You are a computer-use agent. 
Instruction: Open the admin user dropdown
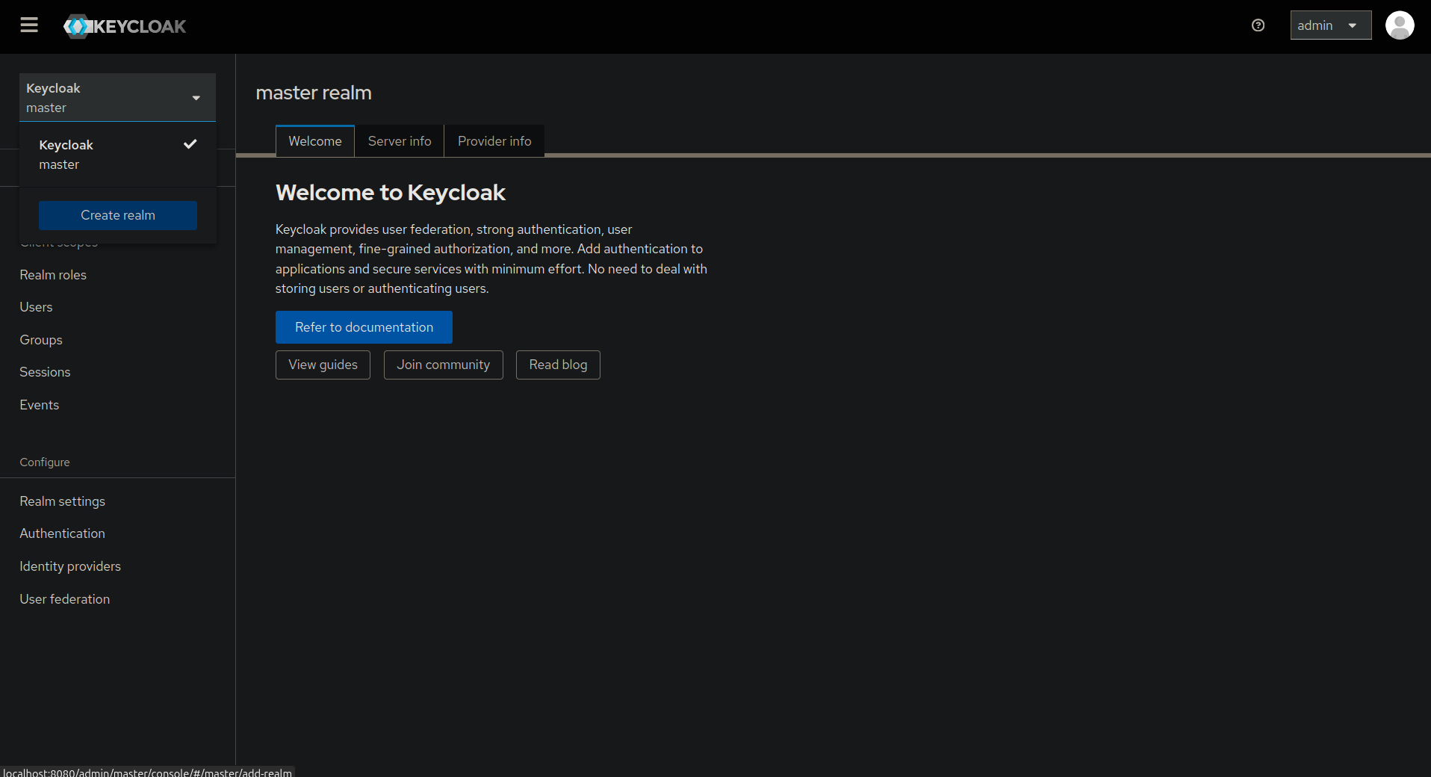tap(1330, 25)
